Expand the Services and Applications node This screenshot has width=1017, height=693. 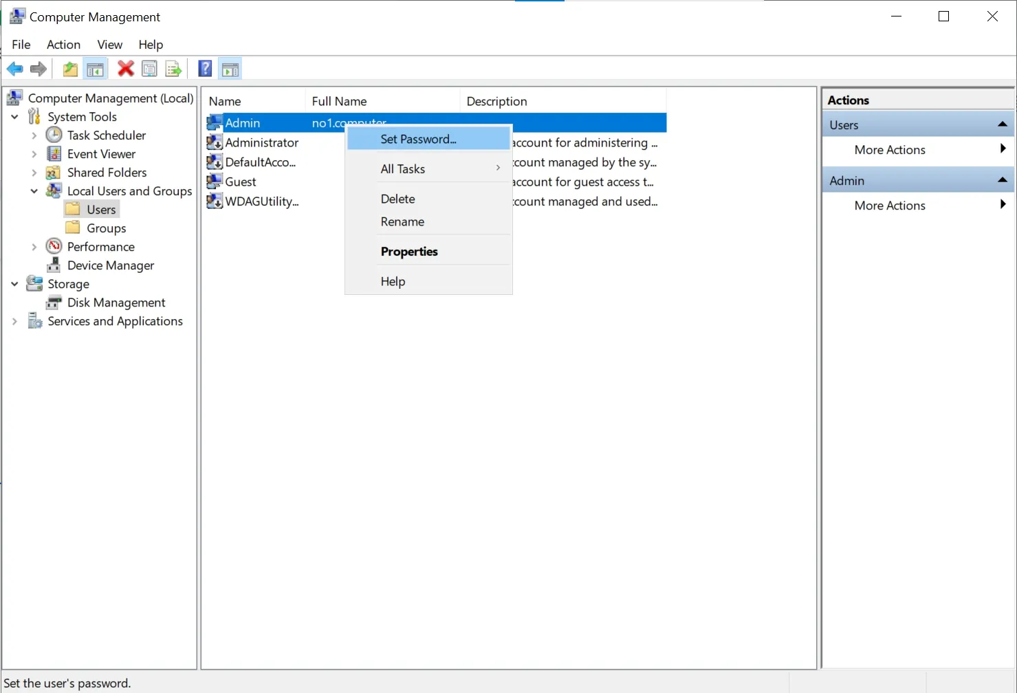tap(14, 321)
